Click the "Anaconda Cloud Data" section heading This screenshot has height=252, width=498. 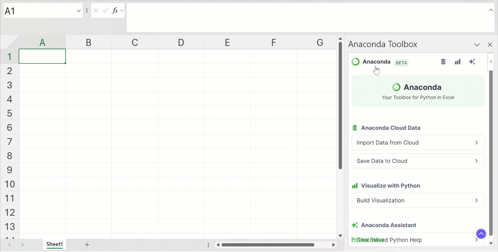(x=391, y=128)
